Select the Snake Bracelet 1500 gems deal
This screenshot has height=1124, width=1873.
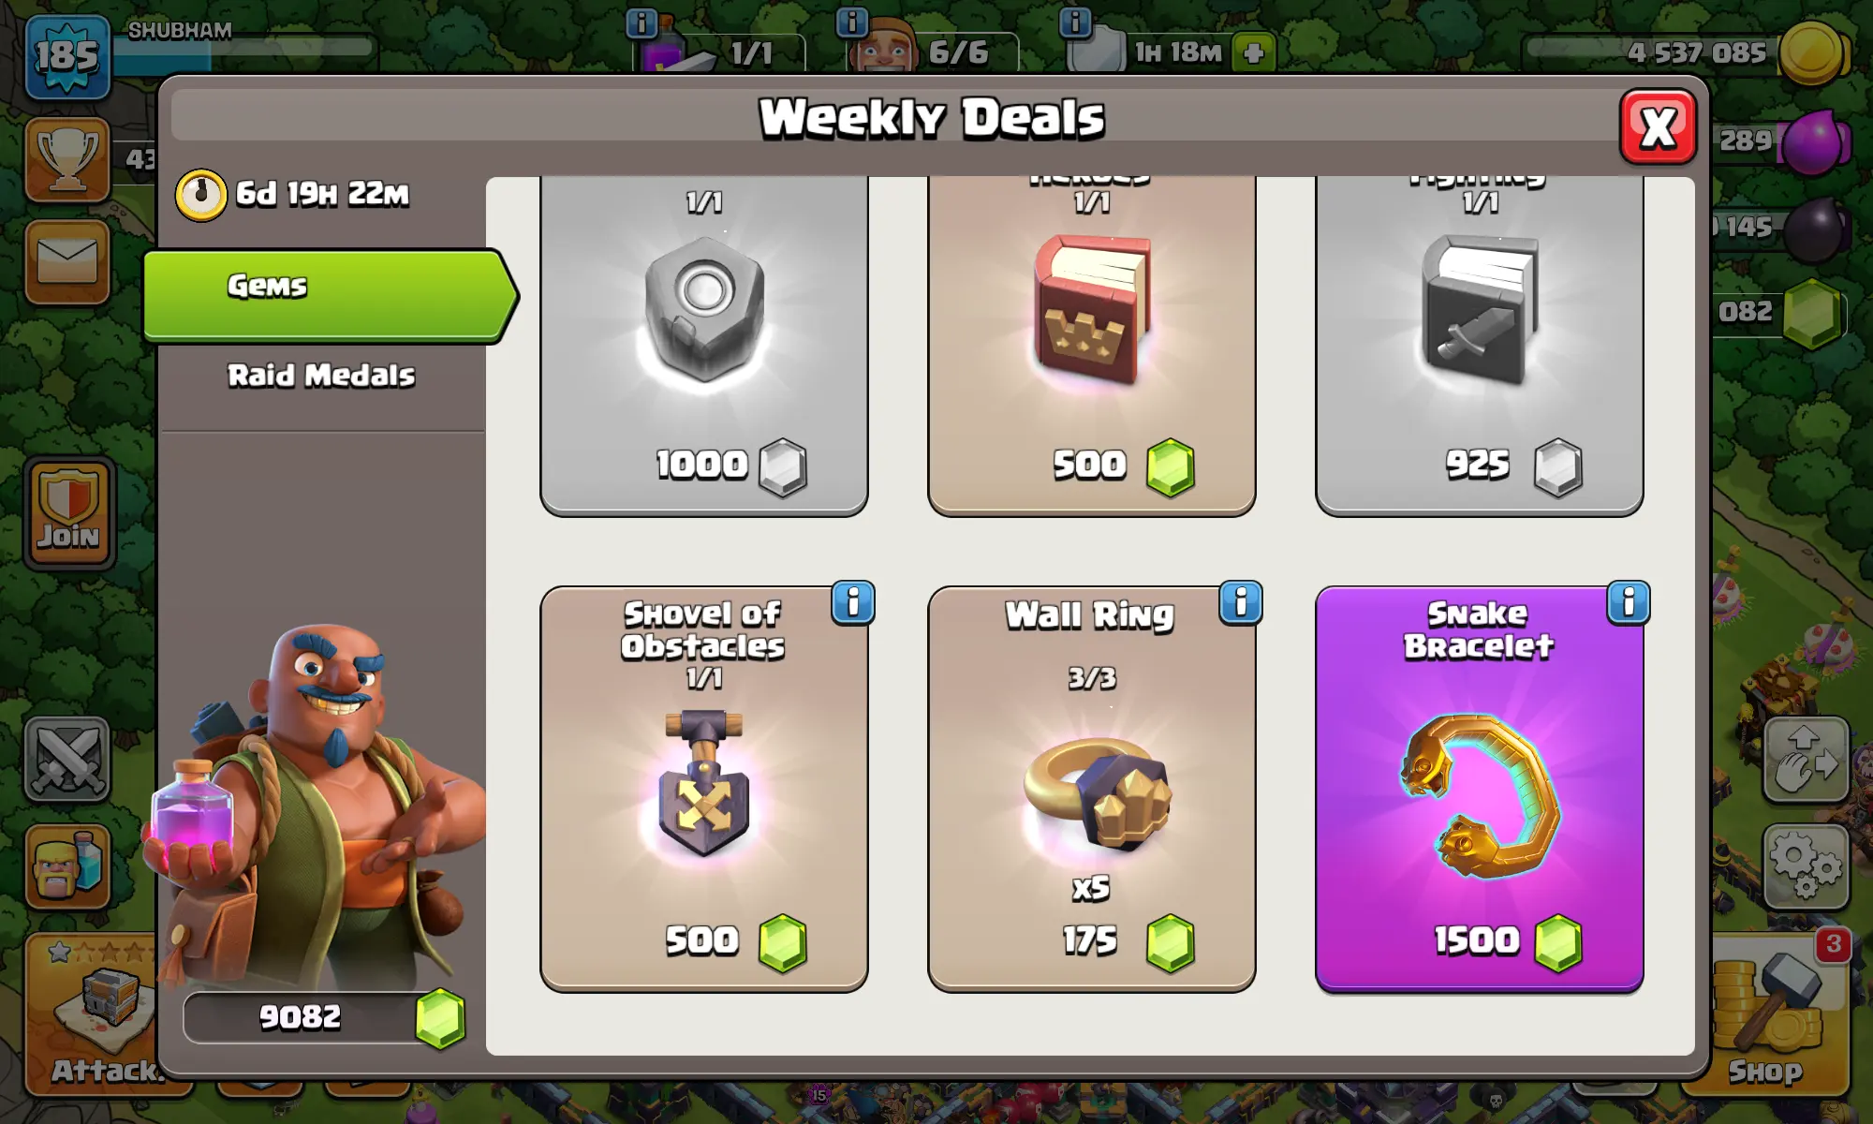pos(1479,790)
